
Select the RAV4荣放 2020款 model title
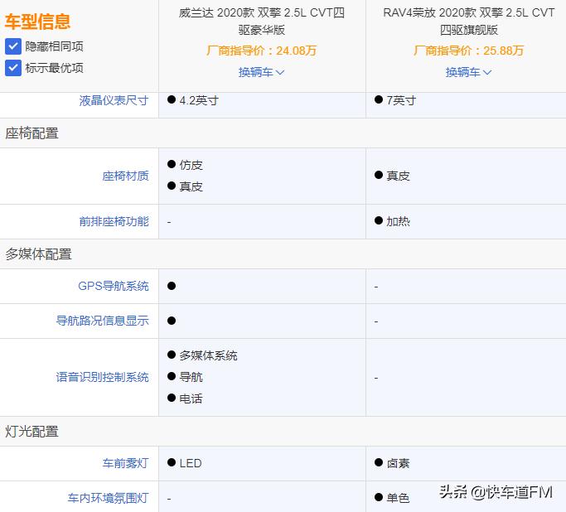468,21
